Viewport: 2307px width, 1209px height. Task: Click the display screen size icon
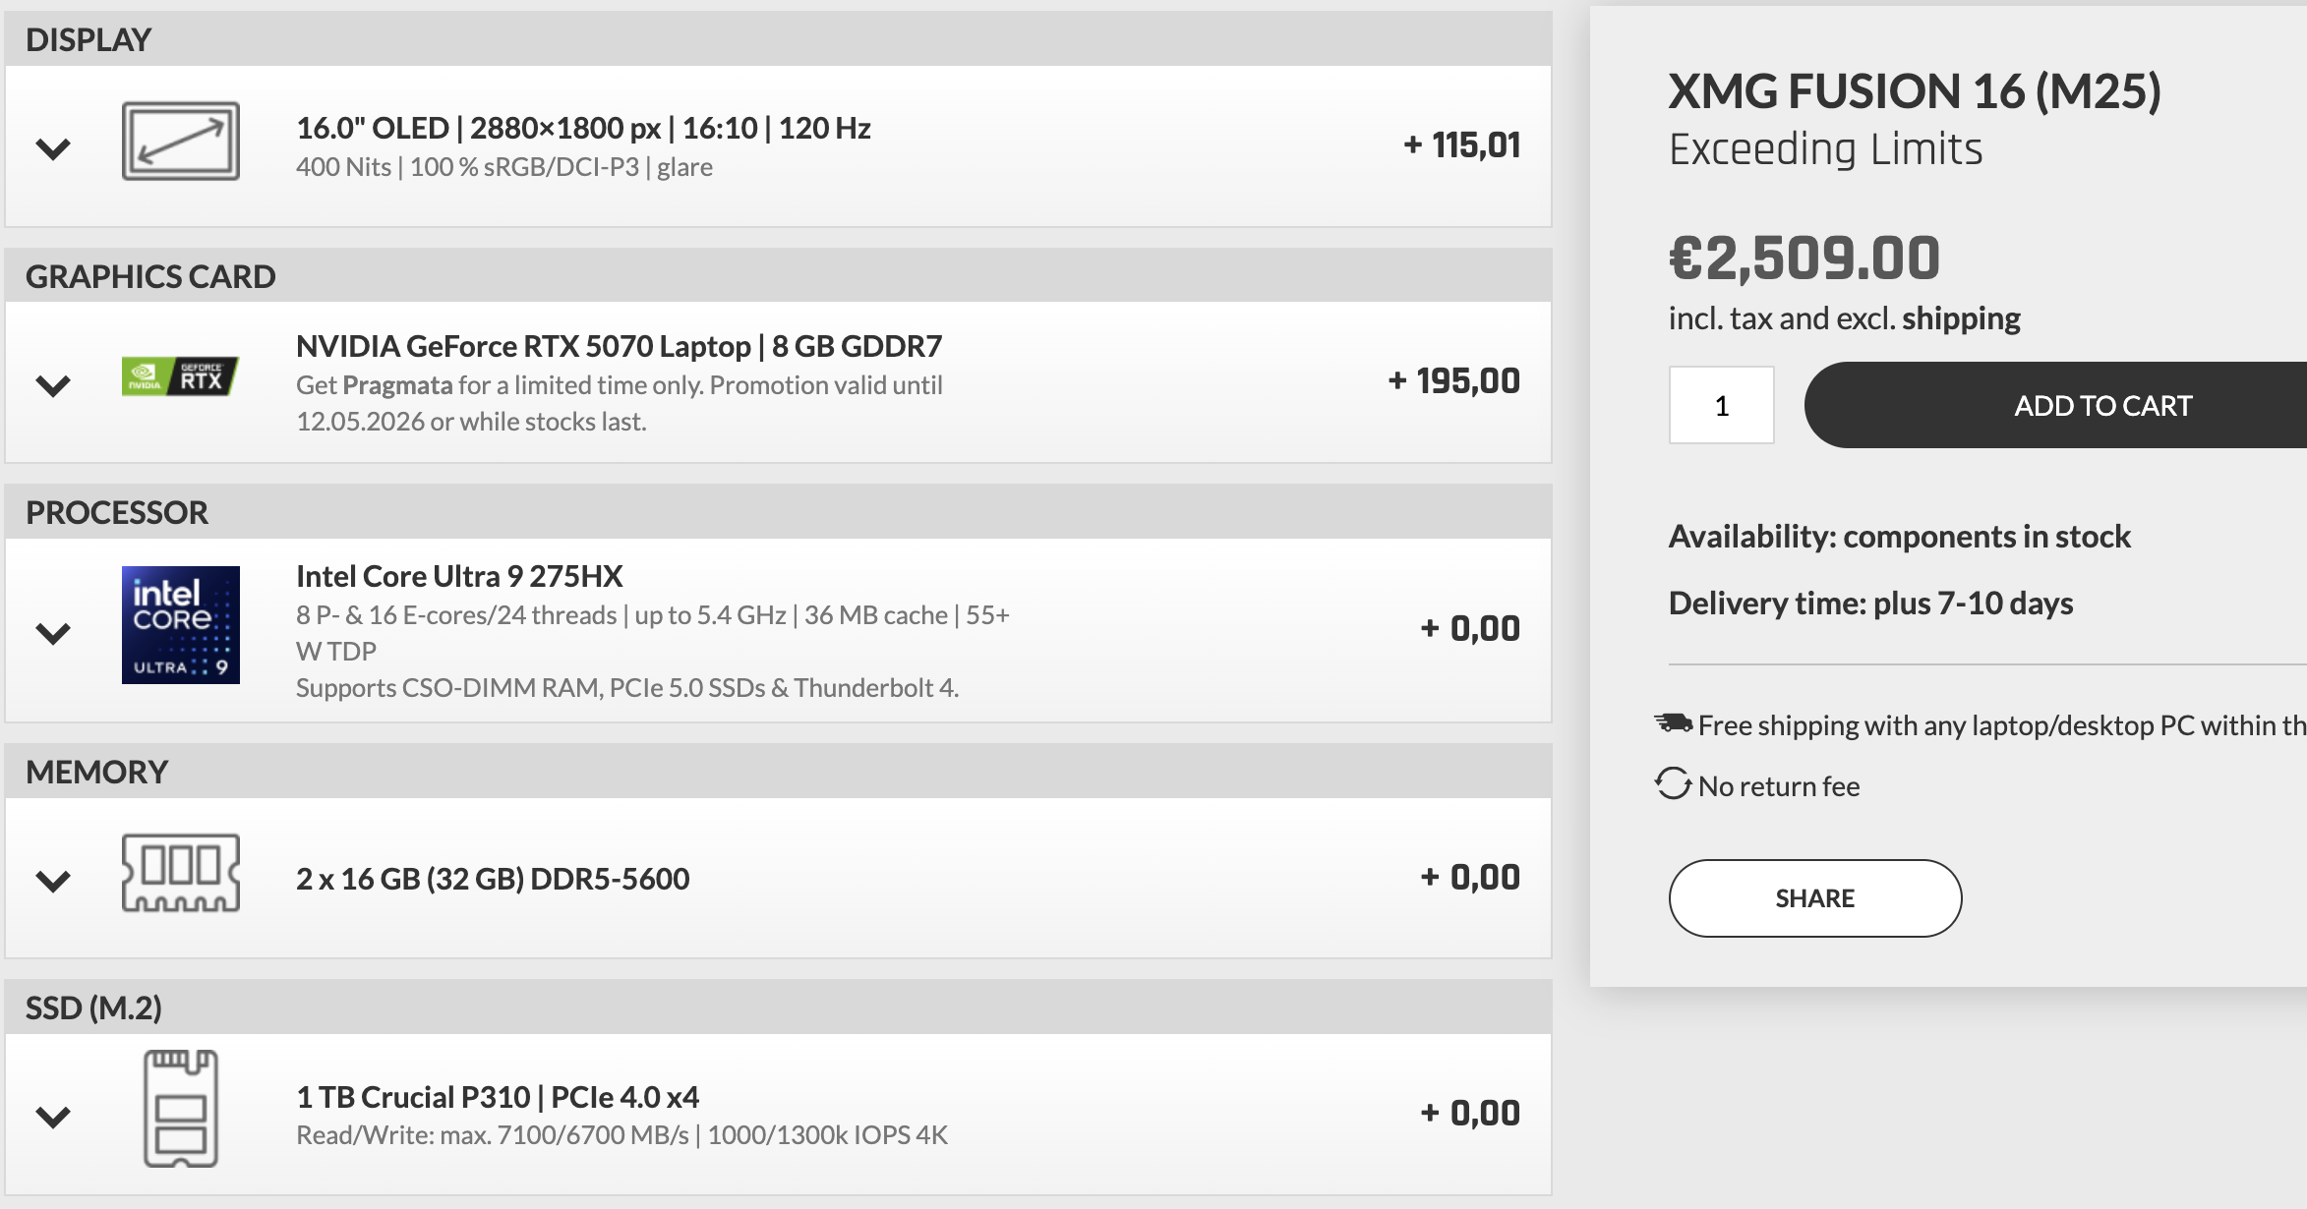click(181, 142)
